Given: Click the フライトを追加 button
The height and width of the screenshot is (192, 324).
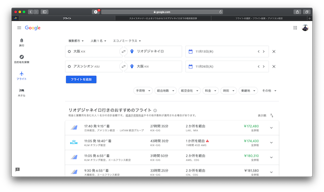Looking at the screenshot, I should click(x=81, y=80).
